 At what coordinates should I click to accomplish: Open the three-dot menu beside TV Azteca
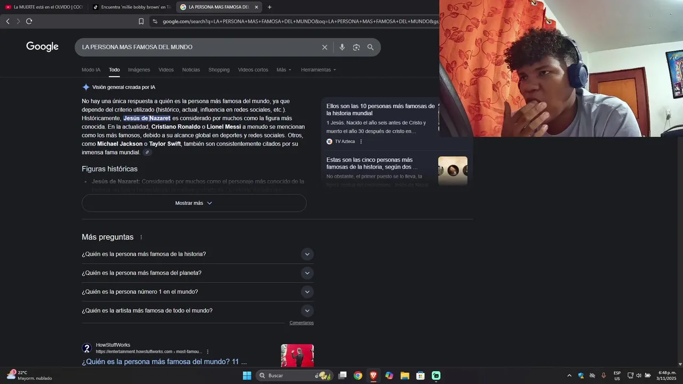tap(361, 141)
